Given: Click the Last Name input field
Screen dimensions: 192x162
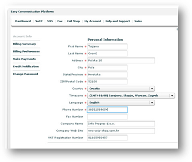Looking at the screenshot, I should coord(107,54).
